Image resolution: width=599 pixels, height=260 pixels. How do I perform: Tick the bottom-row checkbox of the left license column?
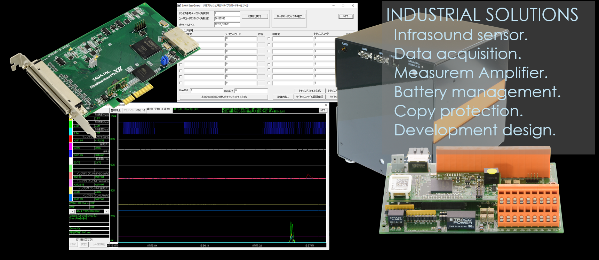181,83
